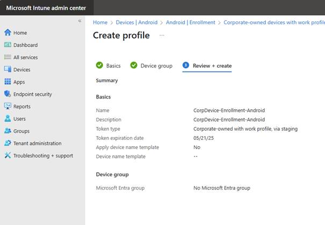
Task: Click the Tenant administration gear icon
Action: pyautogui.click(x=8, y=143)
